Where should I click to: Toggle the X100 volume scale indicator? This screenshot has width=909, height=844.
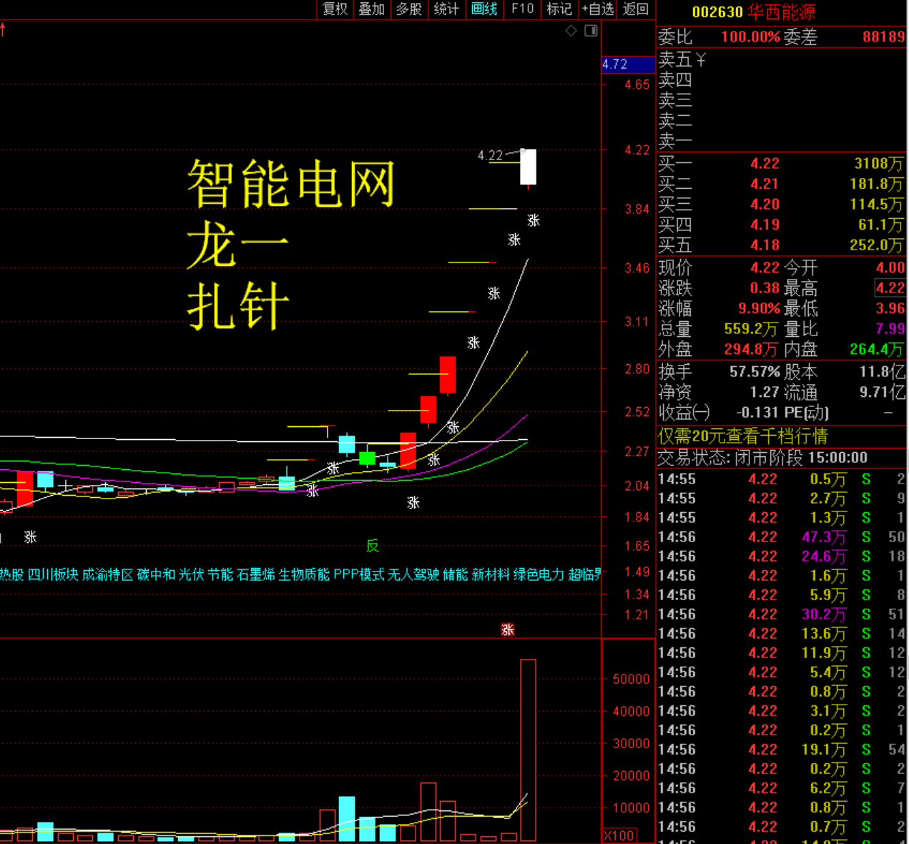click(619, 835)
